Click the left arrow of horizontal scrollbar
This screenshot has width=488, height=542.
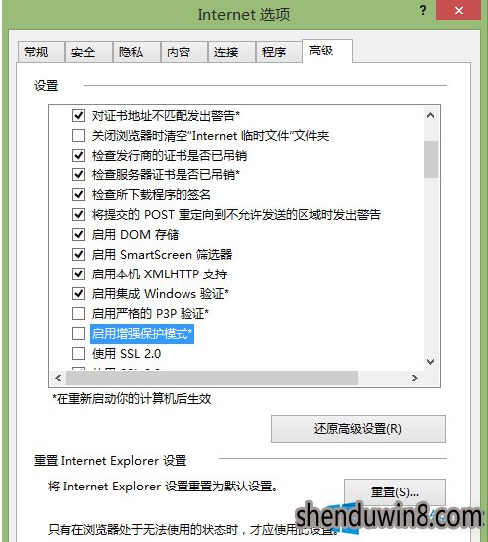pyautogui.click(x=58, y=378)
